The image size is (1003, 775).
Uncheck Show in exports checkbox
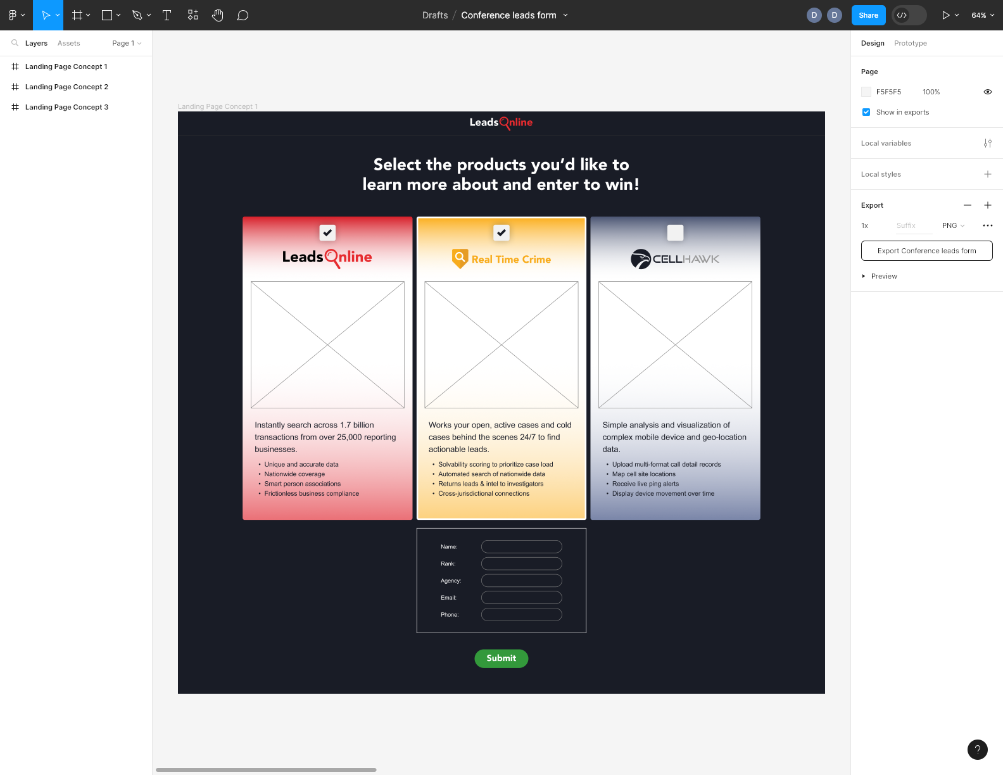866,112
